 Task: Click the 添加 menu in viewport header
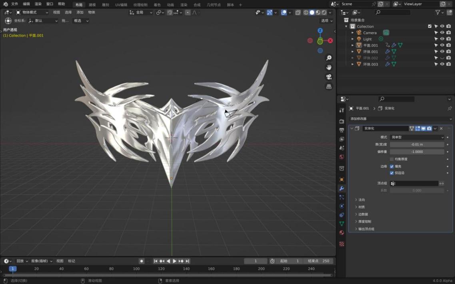click(x=80, y=12)
